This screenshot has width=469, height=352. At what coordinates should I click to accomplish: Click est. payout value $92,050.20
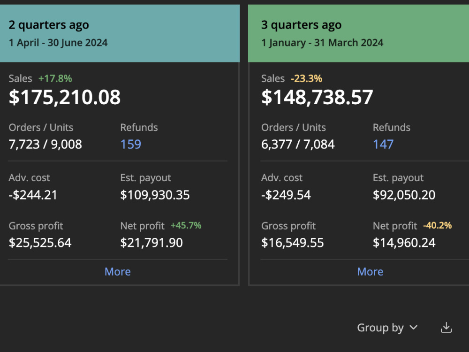[x=404, y=195]
